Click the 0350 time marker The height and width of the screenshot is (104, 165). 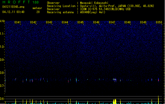[159, 22]
